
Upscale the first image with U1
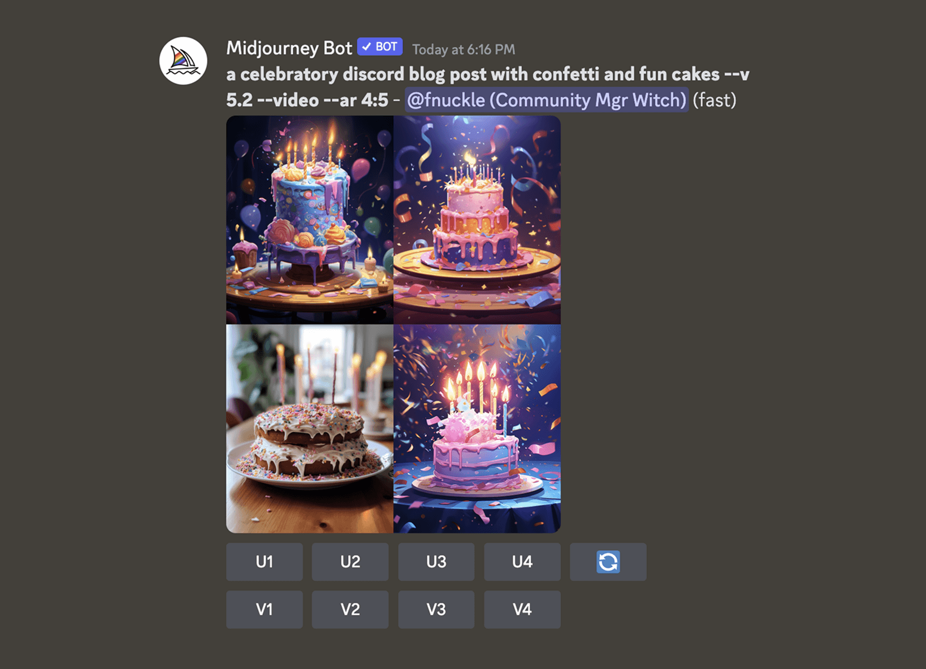pos(264,562)
